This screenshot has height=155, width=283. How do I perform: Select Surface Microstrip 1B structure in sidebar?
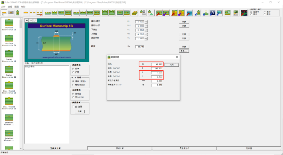(9, 24)
